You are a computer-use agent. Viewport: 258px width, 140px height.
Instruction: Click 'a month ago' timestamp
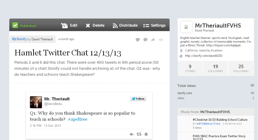click(x=66, y=39)
